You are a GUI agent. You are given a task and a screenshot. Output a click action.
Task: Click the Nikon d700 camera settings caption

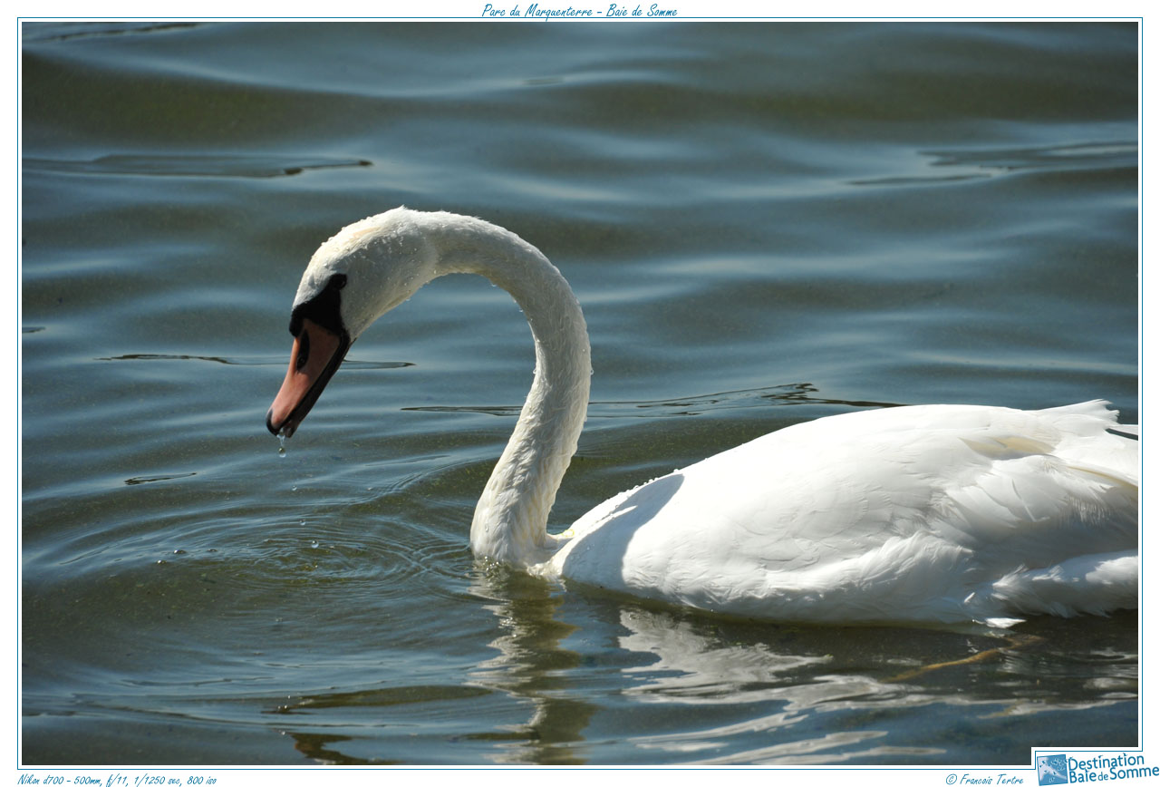[x=117, y=779]
